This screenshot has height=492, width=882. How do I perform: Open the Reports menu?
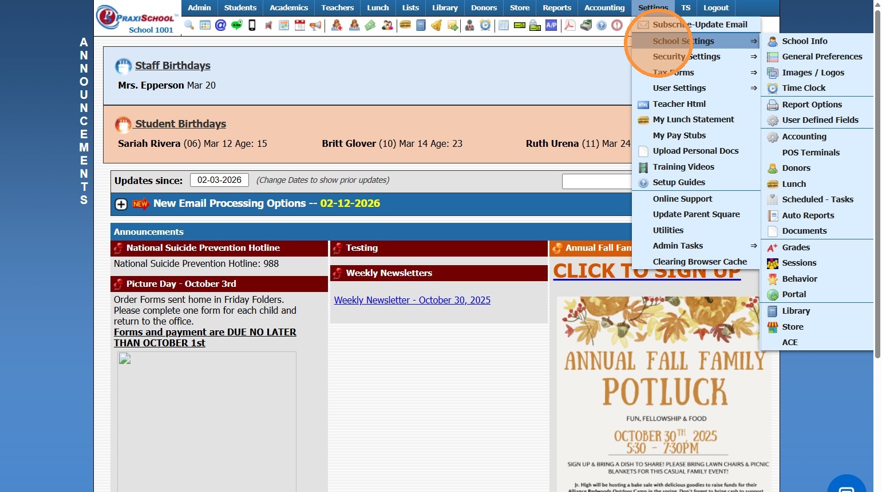[557, 8]
